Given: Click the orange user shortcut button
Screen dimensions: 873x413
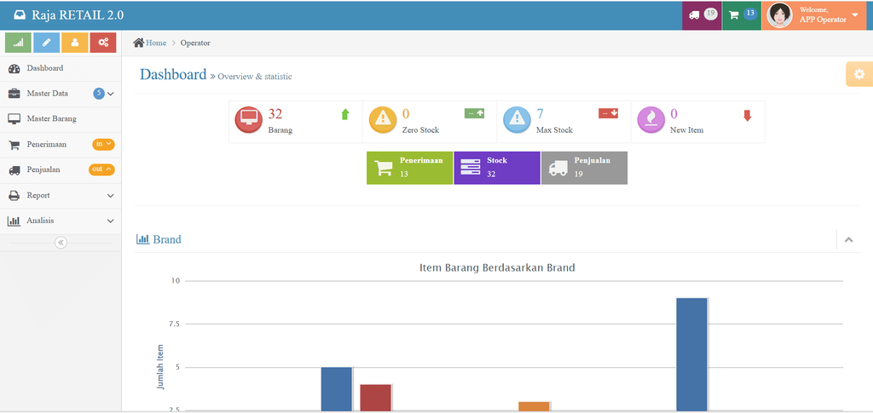Looking at the screenshot, I should (x=75, y=43).
